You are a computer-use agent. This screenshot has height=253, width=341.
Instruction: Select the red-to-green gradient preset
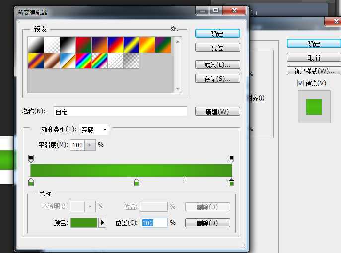click(x=84, y=45)
